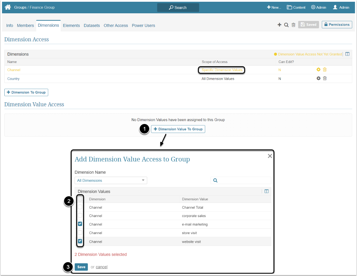Screen dimensions: 357x276
Task: Toggle the select-all header checkbox
Action: coord(80,199)
